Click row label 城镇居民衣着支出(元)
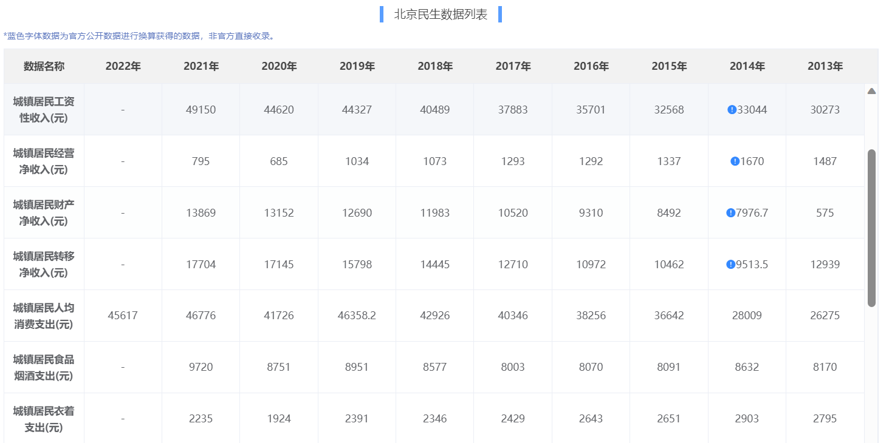The image size is (889, 443). (44, 419)
